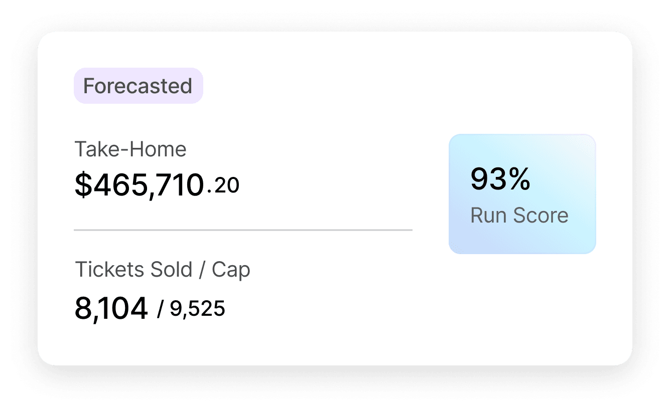This screenshot has height=409, width=670.
Task: Click the slash before 9,525
Action: pyautogui.click(x=160, y=309)
